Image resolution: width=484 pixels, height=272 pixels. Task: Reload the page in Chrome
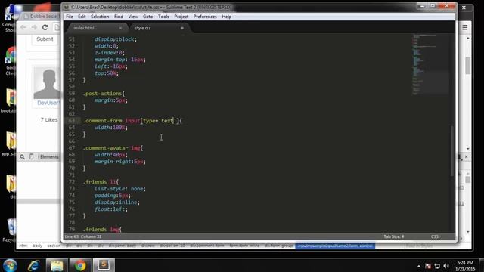[45, 27]
